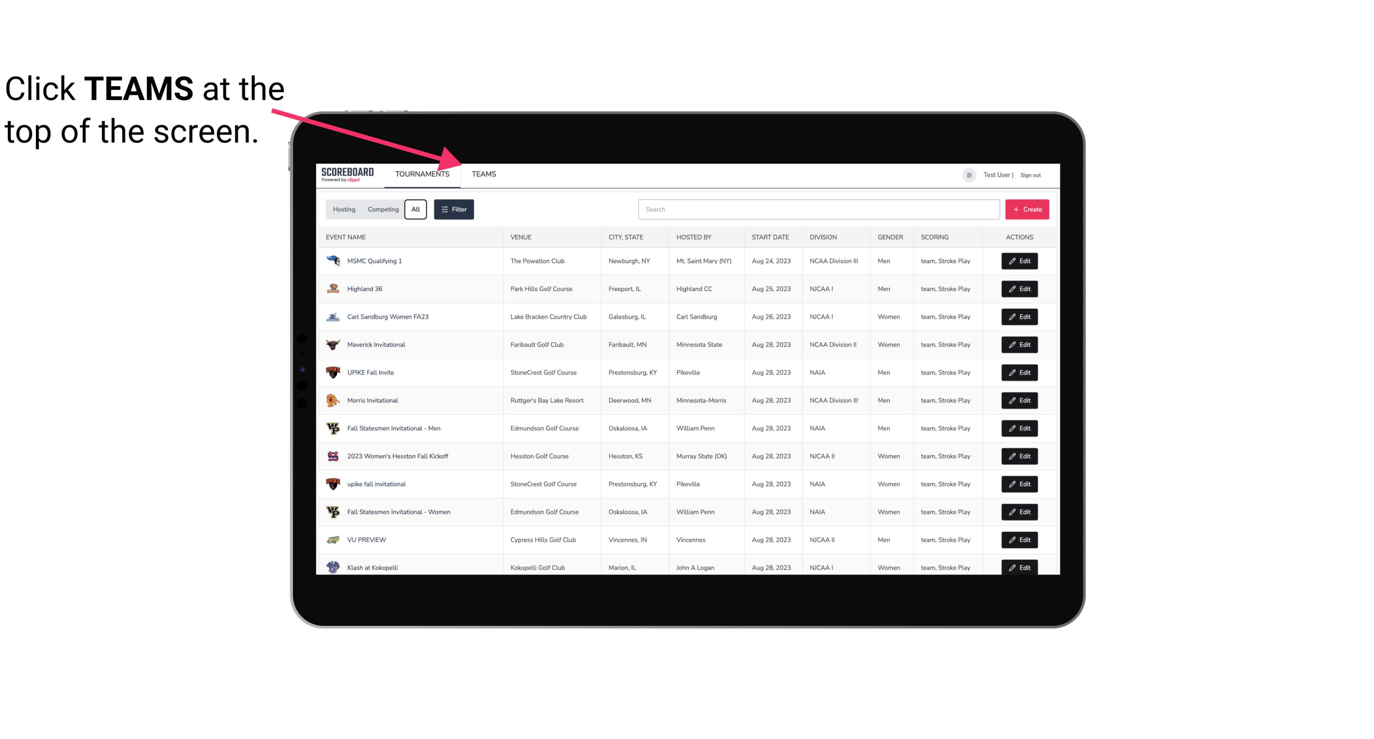
Task: Click the Edit icon for VU PREVIEW
Action: (1019, 540)
